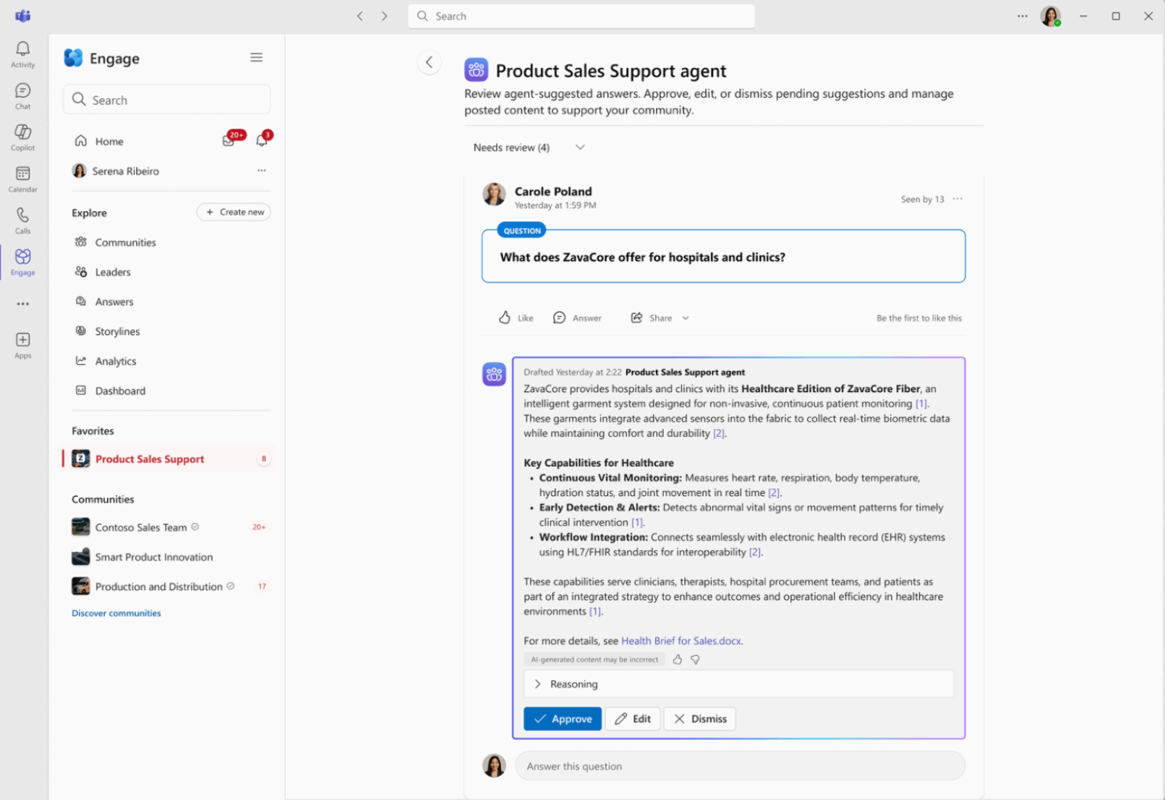Open the Calendar from the left rail
Image resolution: width=1165 pixels, height=800 pixels.
pos(22,178)
